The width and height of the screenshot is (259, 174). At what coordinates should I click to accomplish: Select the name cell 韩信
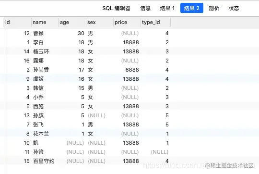pos(38,88)
